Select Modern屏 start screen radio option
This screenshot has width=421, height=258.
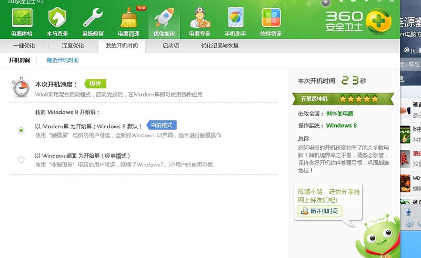pyautogui.click(x=21, y=130)
